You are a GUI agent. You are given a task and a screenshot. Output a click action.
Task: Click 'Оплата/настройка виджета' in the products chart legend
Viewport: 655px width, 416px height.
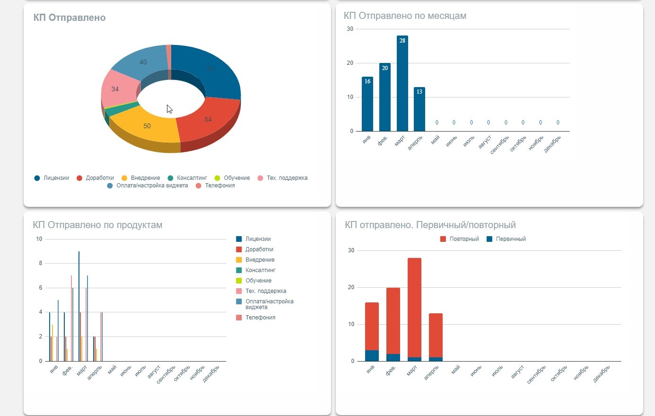265,304
